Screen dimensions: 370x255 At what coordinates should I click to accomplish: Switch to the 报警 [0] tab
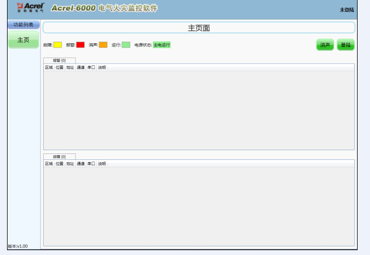tap(59, 60)
